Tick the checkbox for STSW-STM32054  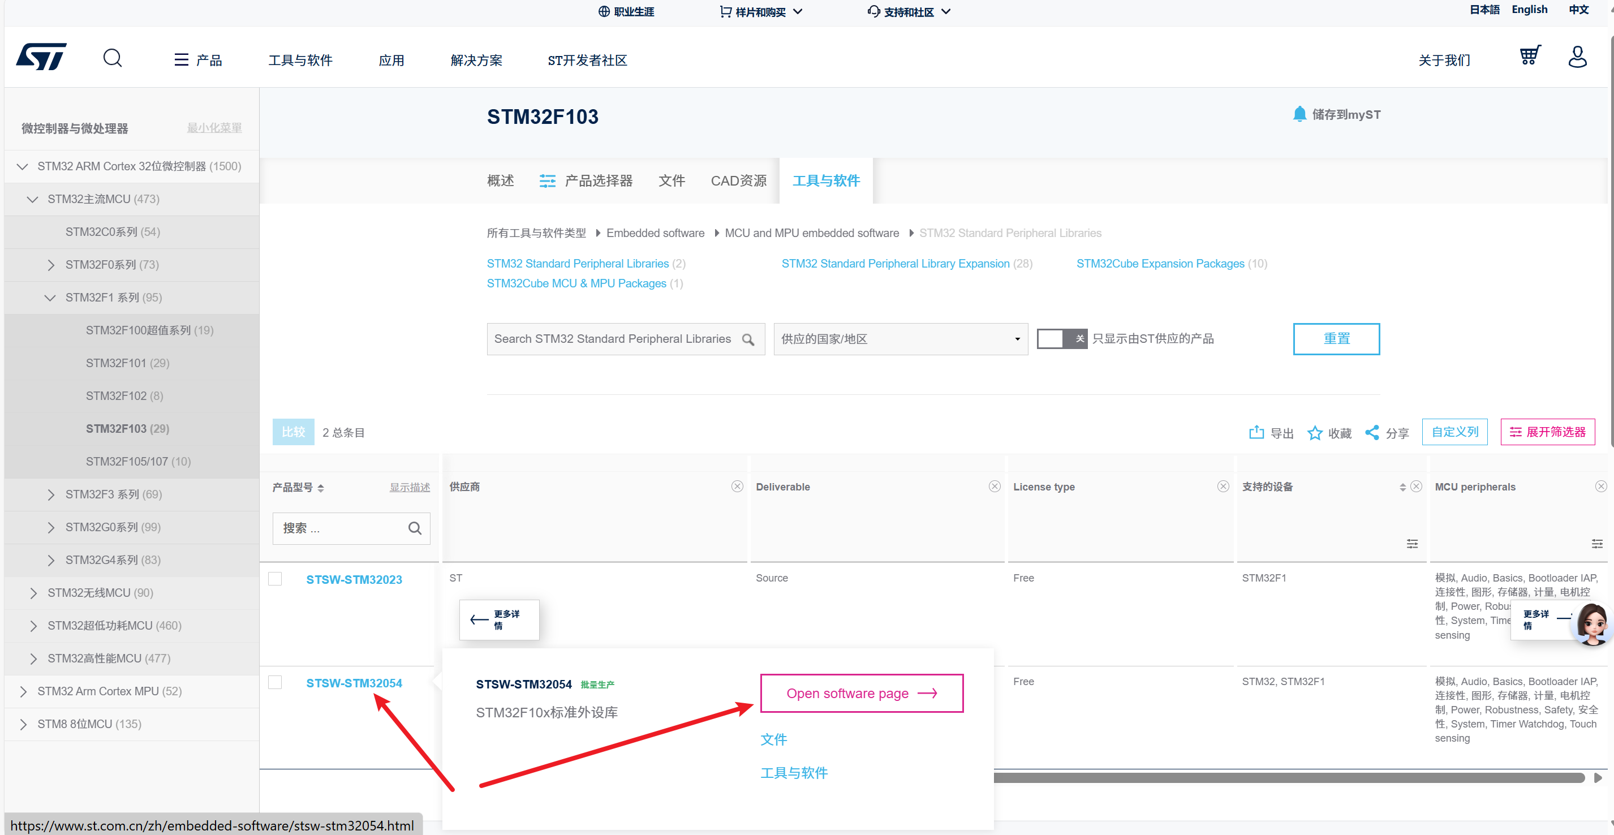275,682
